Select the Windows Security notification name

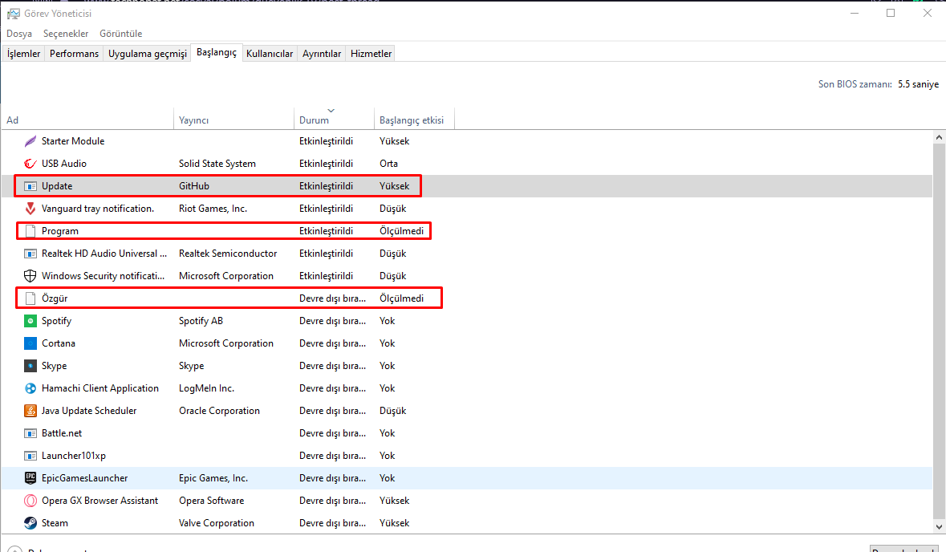coord(104,276)
